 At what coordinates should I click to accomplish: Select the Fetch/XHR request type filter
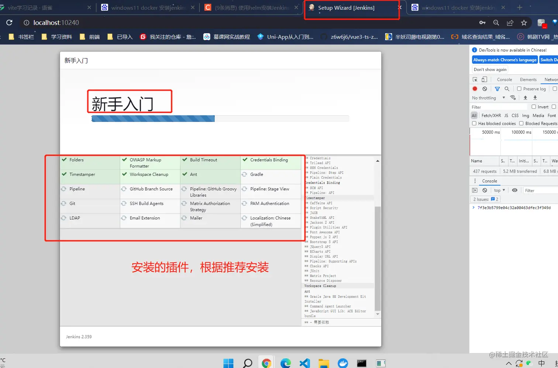point(491,115)
